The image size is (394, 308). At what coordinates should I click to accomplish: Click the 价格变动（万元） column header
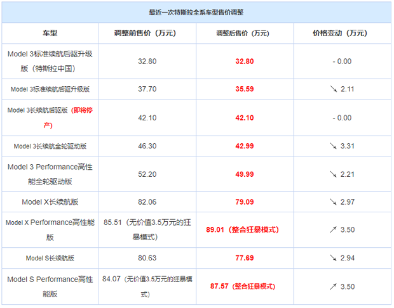(x=342, y=33)
